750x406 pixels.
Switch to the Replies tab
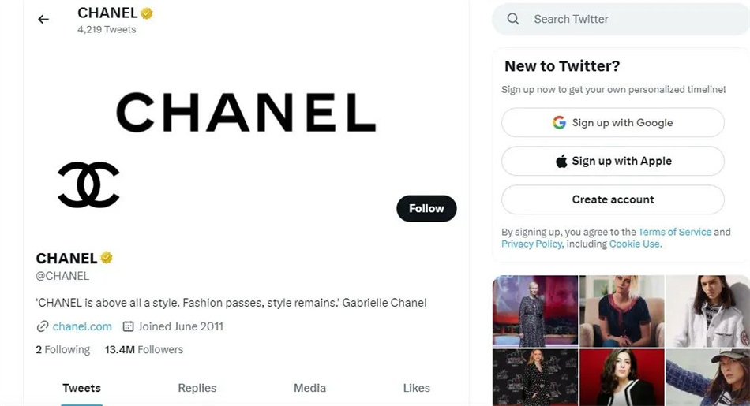[x=197, y=388]
